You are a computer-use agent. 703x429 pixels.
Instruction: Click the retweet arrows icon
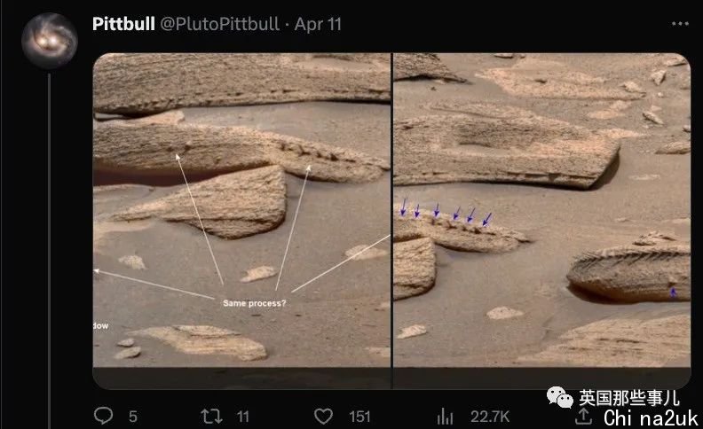pyautogui.click(x=209, y=416)
